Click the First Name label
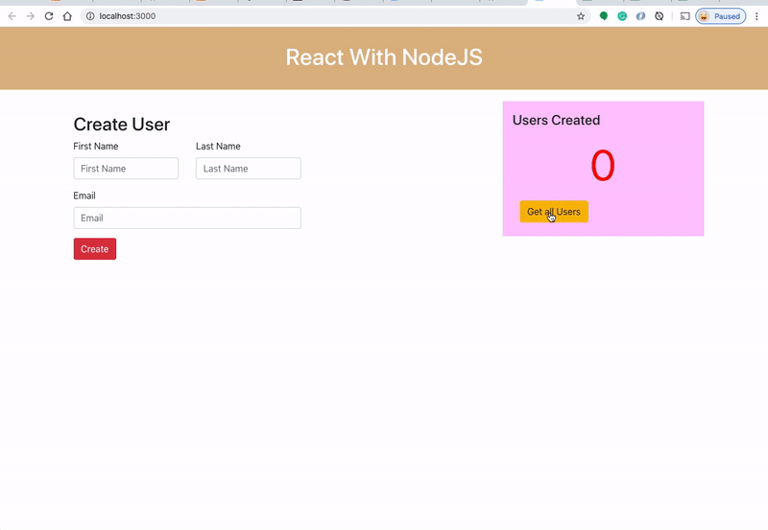 pos(95,147)
